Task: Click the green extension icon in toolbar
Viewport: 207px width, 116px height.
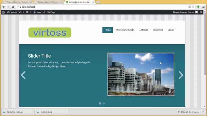Action: pos(198,7)
